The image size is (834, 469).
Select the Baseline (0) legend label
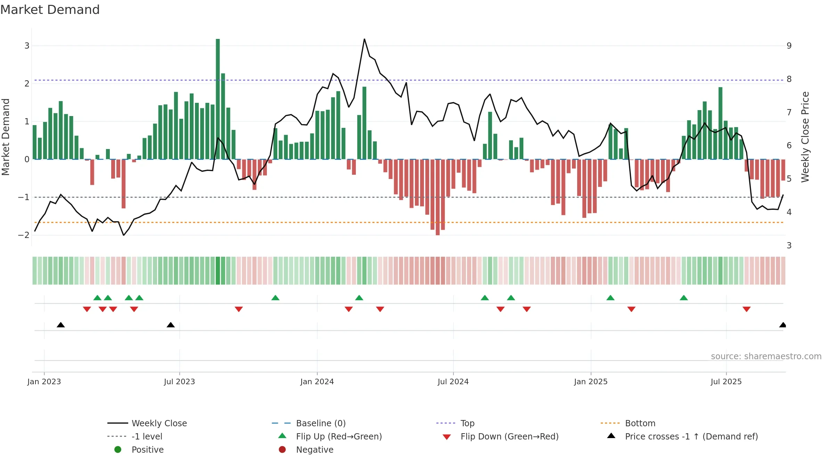[x=321, y=423]
